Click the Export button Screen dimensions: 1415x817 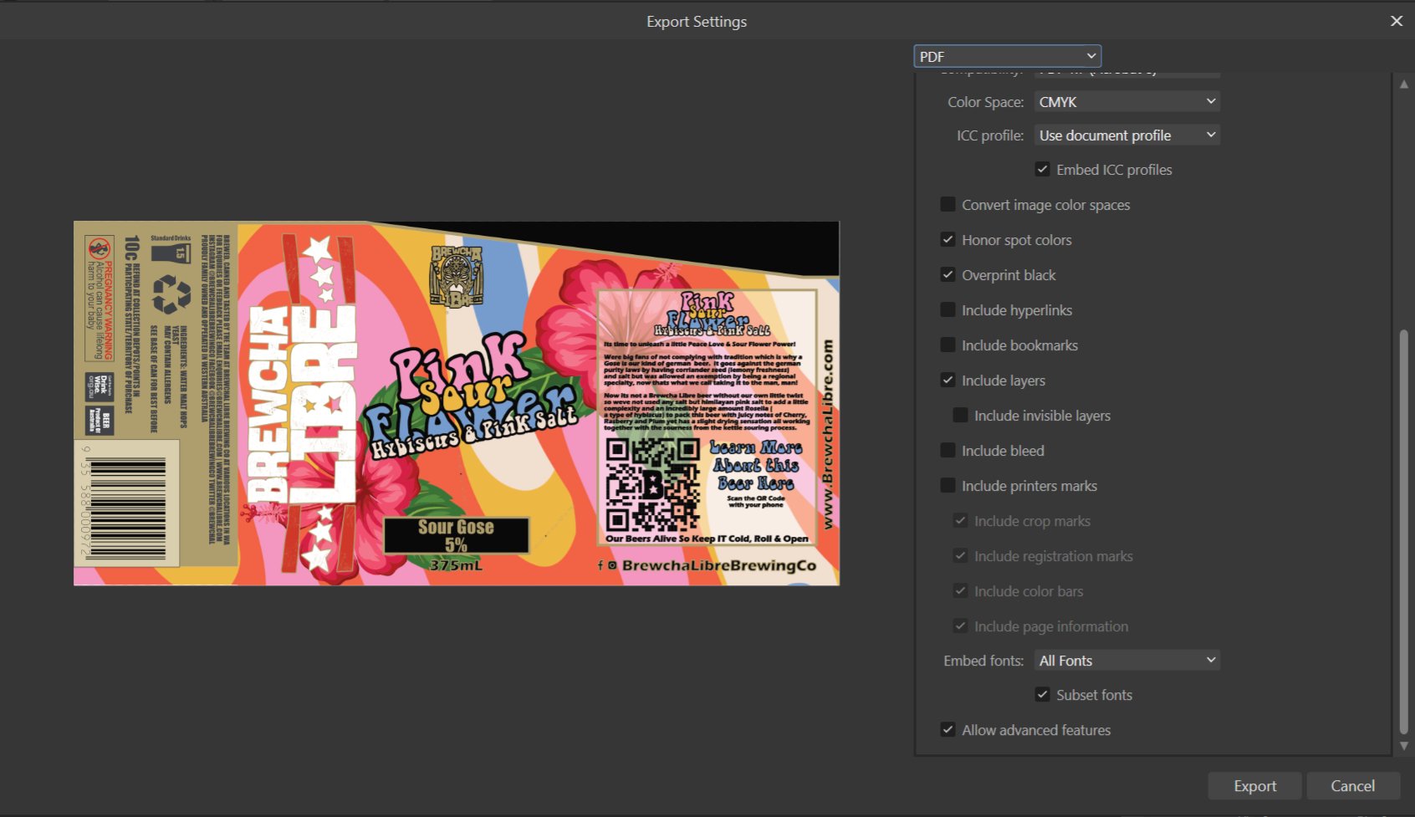pyautogui.click(x=1254, y=785)
